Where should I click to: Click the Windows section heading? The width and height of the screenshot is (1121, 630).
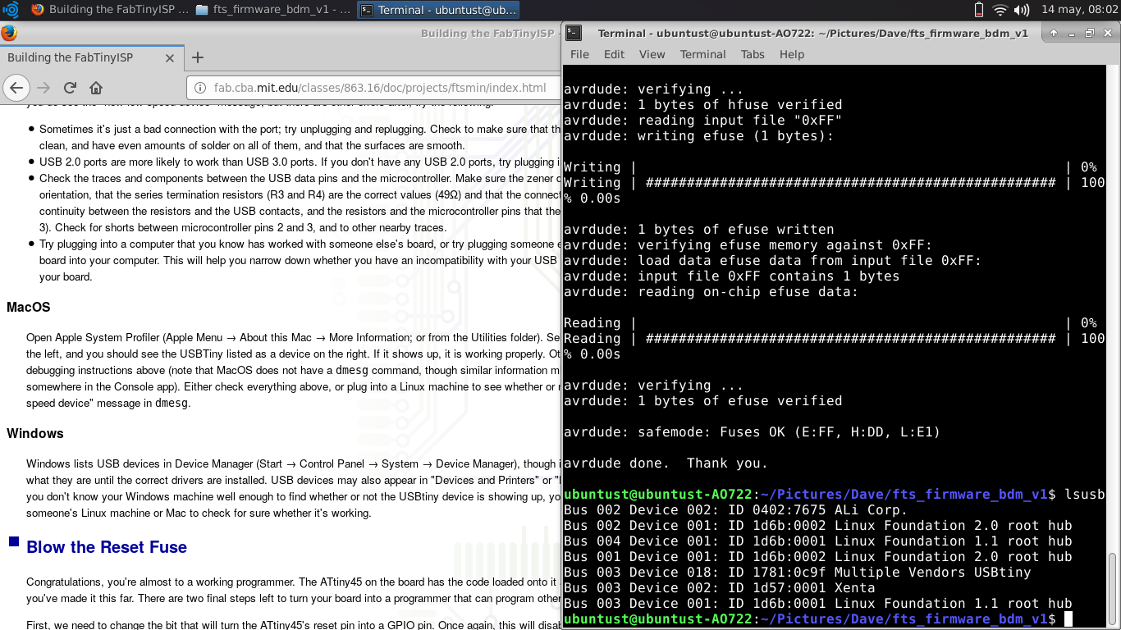pyautogui.click(x=35, y=433)
